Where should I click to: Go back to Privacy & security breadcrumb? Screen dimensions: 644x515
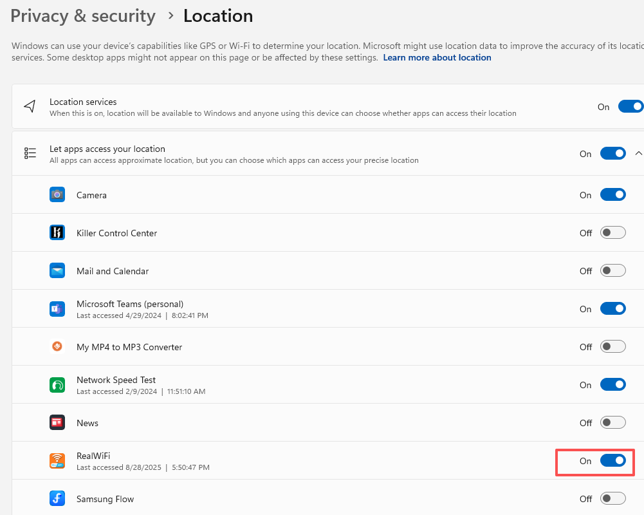(83, 16)
